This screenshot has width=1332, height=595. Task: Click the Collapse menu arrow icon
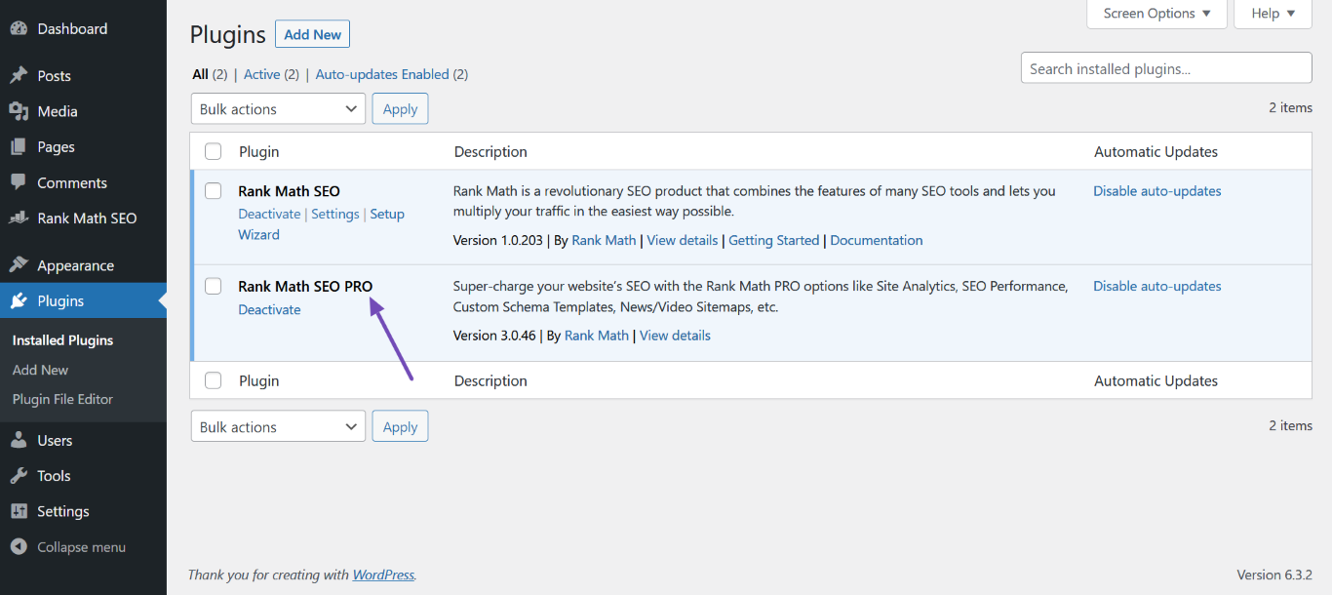point(19,547)
